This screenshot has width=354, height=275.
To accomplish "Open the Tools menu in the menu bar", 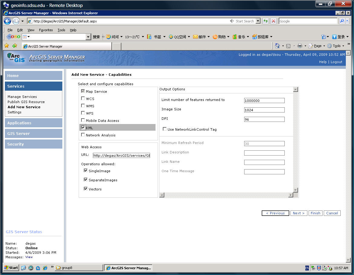I will 61,30.
